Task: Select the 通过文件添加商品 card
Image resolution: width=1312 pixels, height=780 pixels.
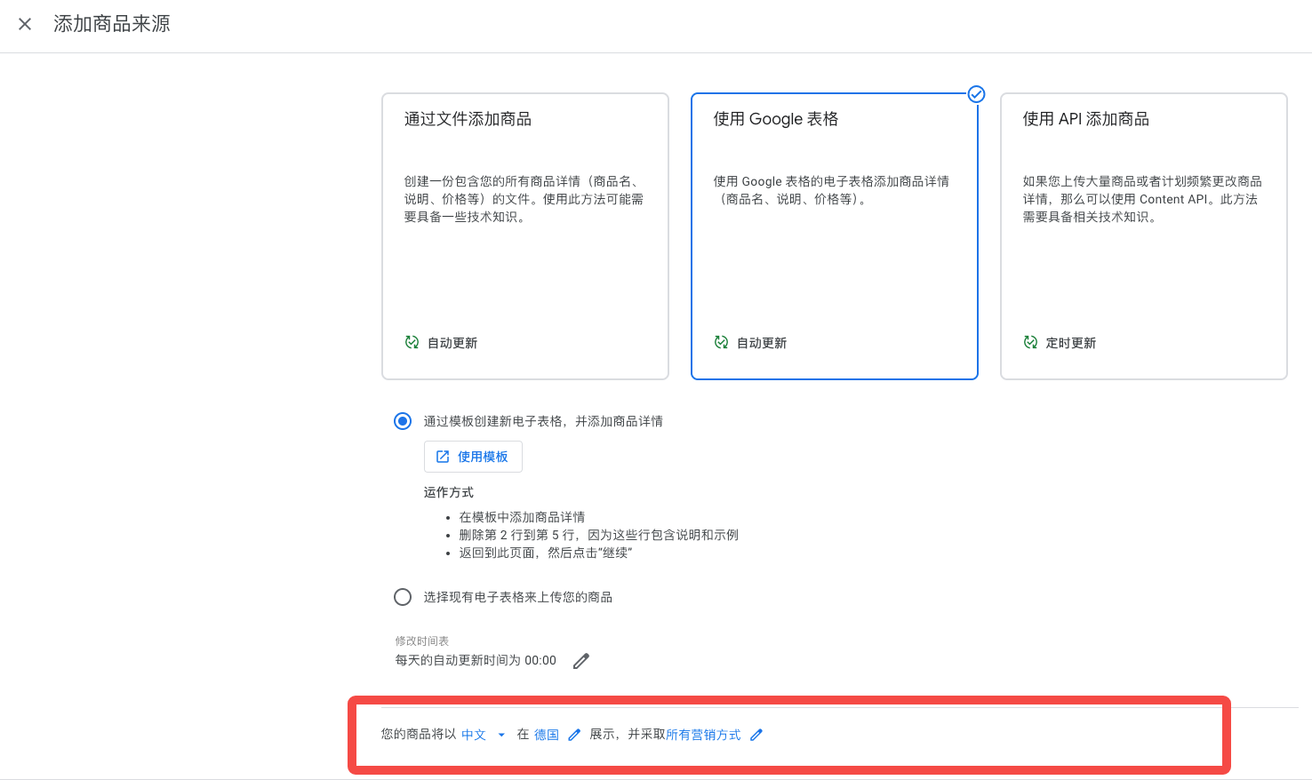Action: point(524,235)
